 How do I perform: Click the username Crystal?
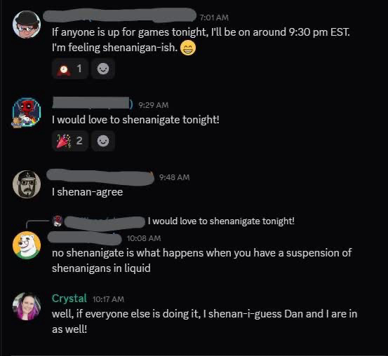tap(69, 298)
